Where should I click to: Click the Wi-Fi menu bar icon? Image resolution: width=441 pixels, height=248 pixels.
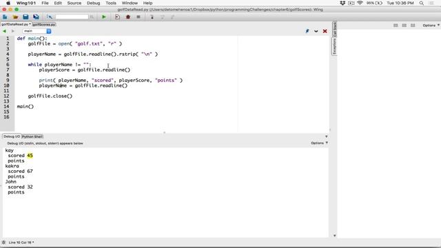360,3
